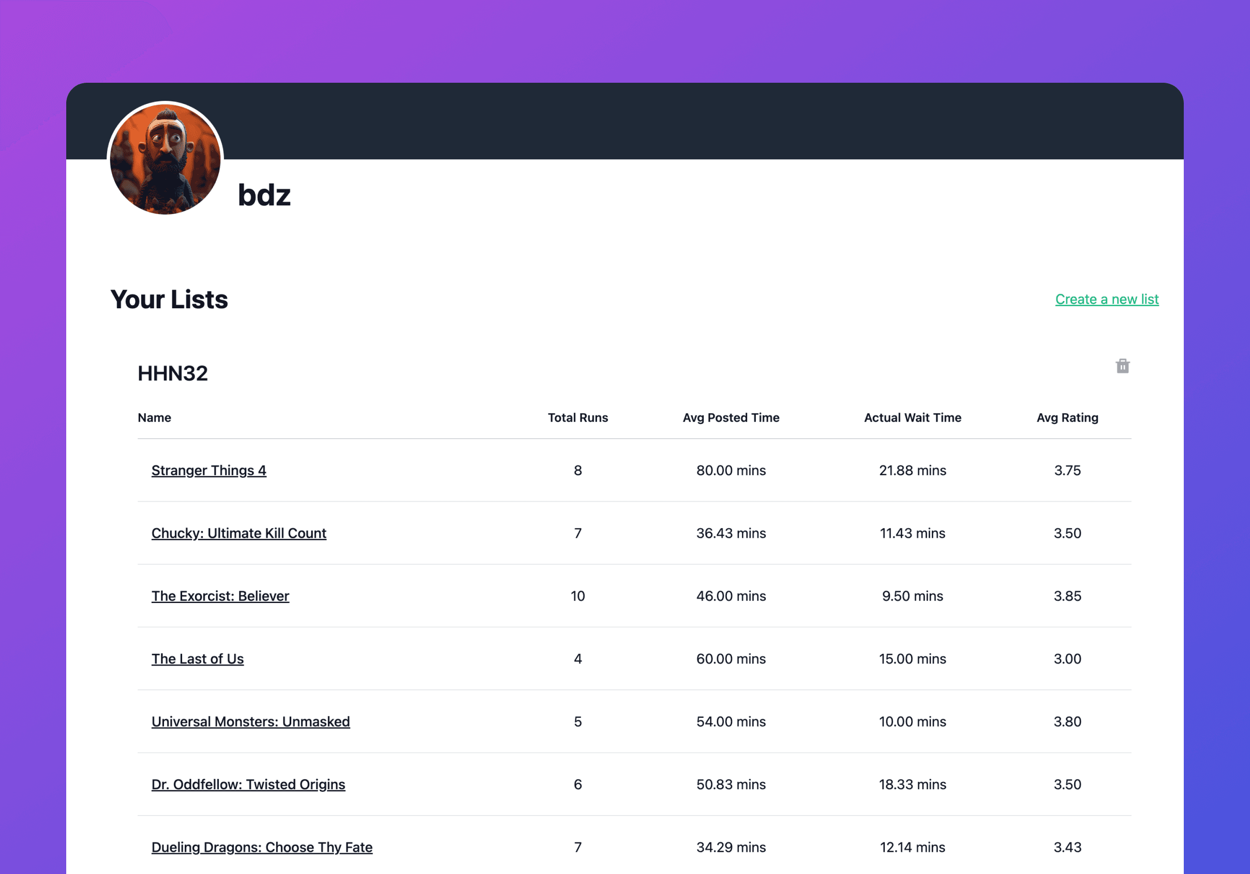Select the 21.88 mins wait time cell
The image size is (1250, 874).
coord(913,470)
